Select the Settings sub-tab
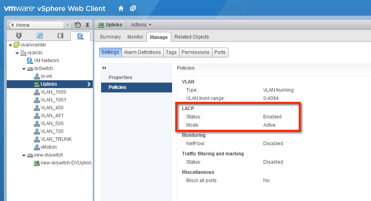 110,52
